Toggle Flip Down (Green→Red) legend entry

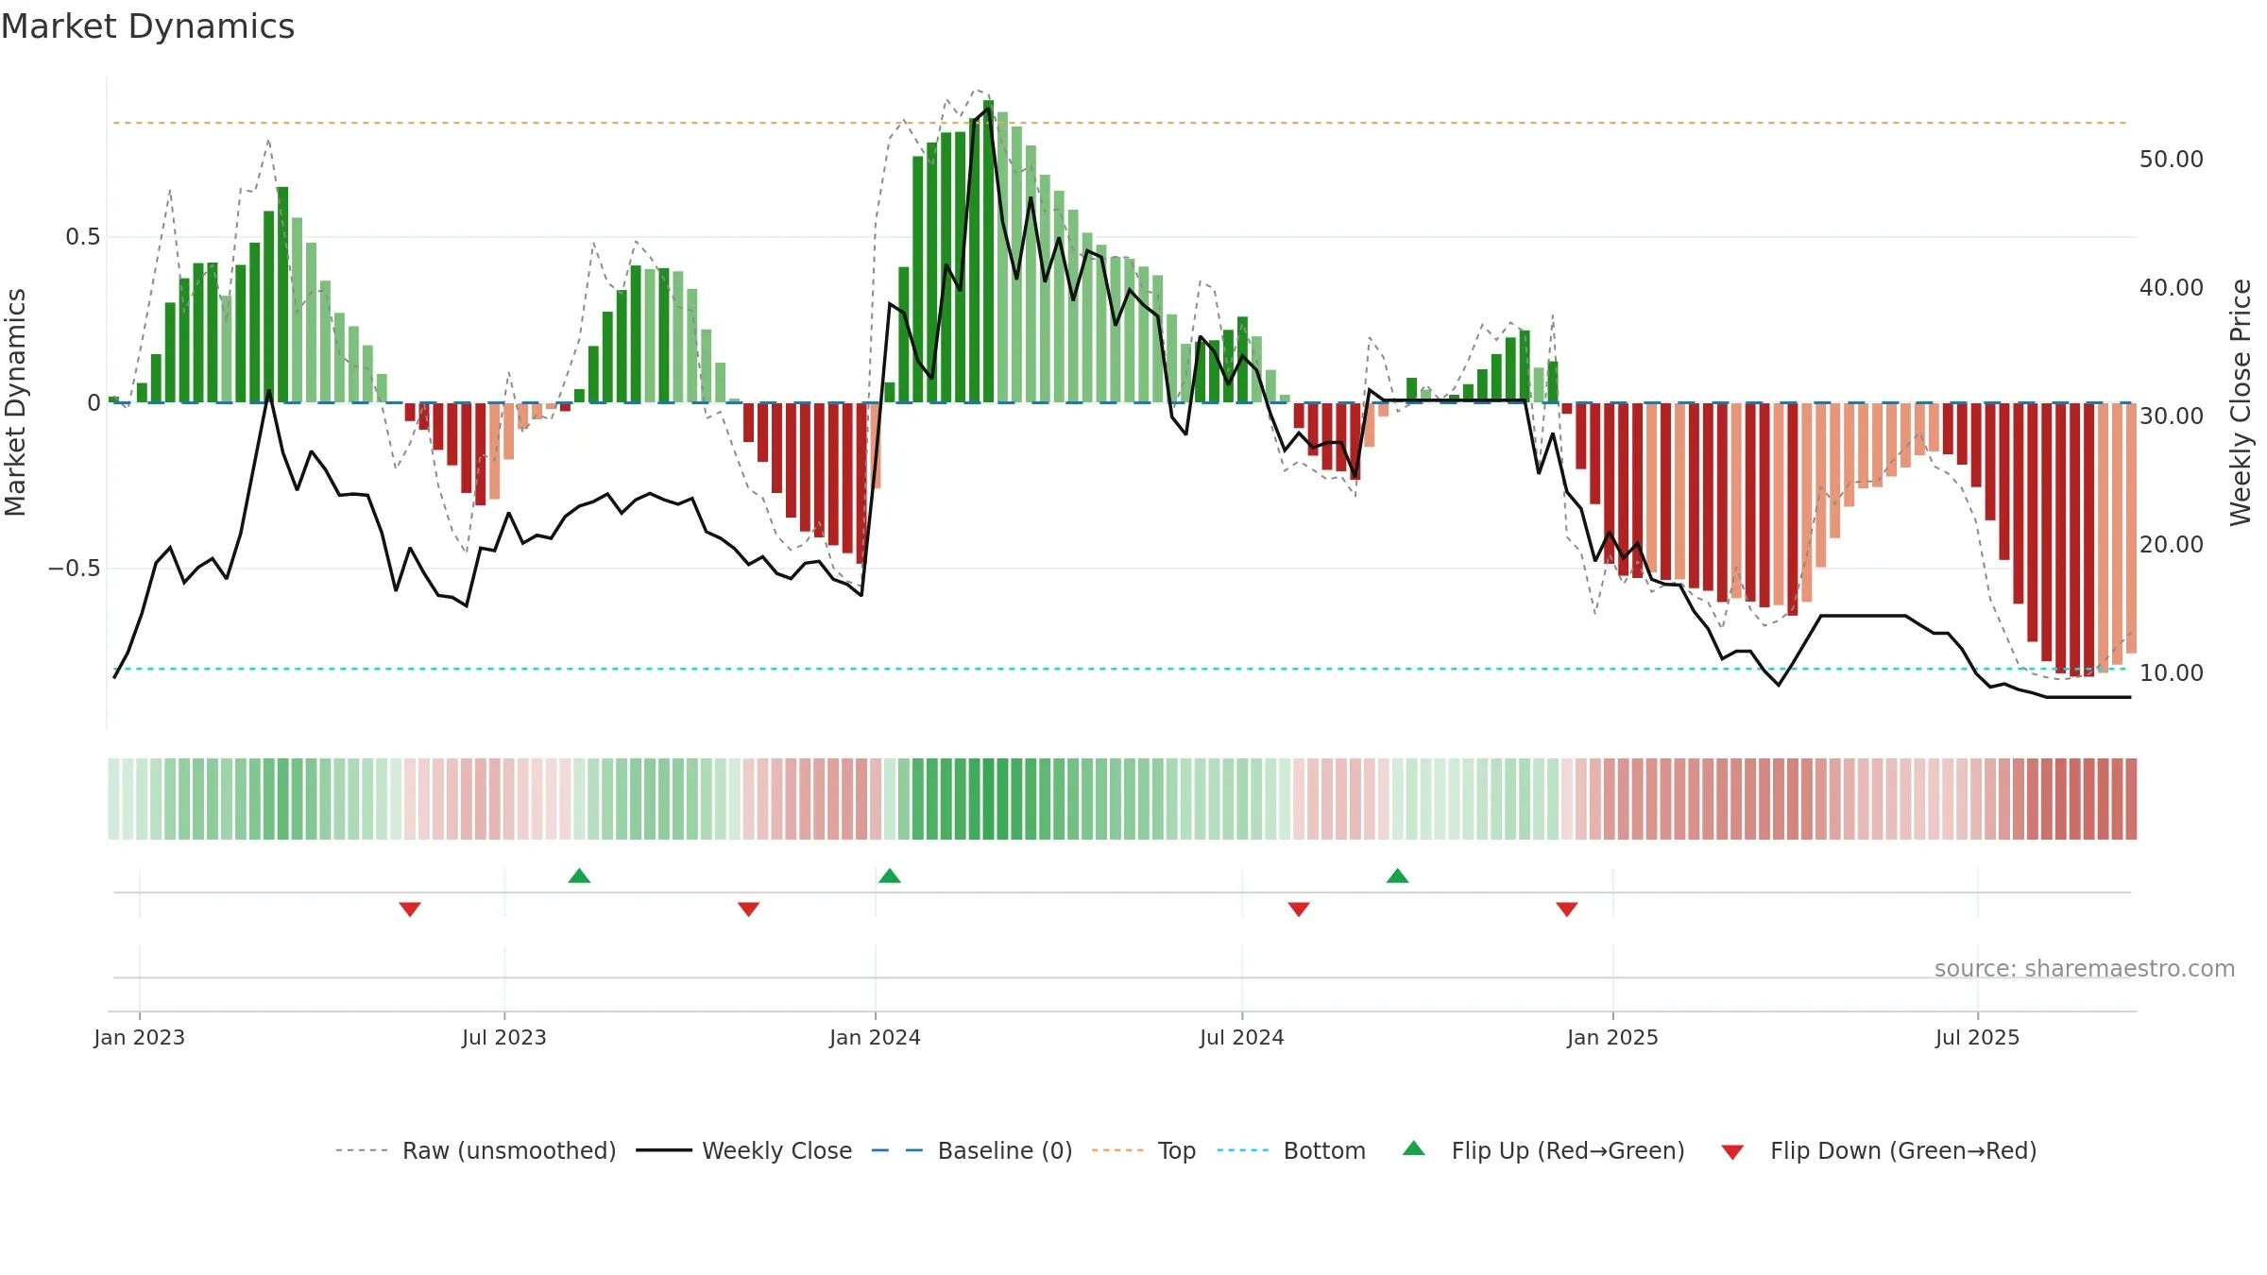[x=1878, y=1150]
